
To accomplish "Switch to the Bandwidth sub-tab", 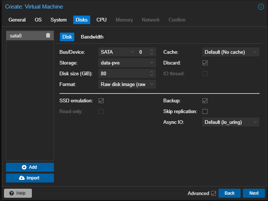I will click(92, 37).
